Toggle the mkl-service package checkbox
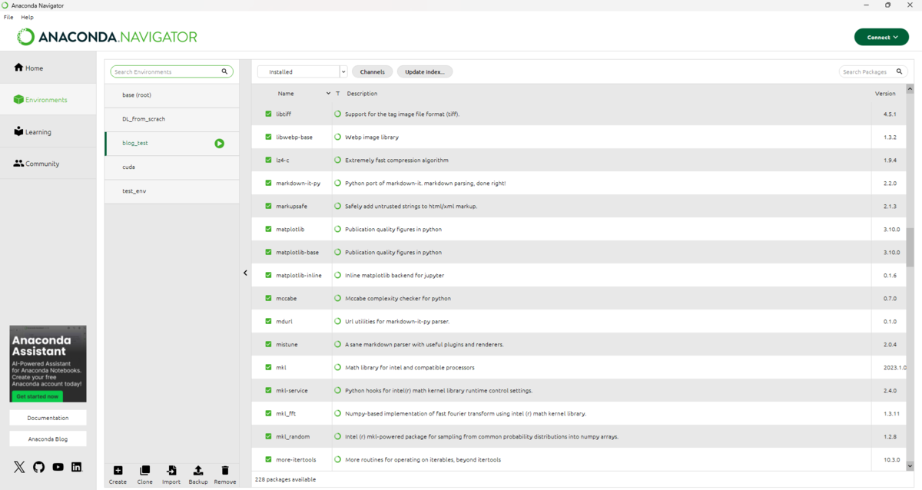The height and width of the screenshot is (490, 922). 268,390
